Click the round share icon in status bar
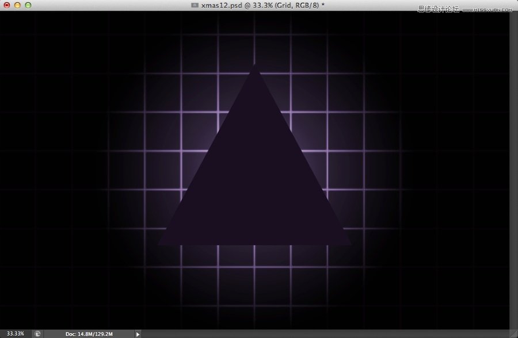518x338 pixels. 37,334
